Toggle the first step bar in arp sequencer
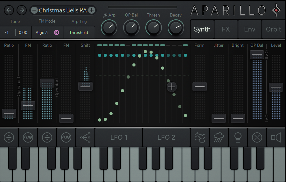The width and height of the screenshot is (286, 182). [100, 45]
